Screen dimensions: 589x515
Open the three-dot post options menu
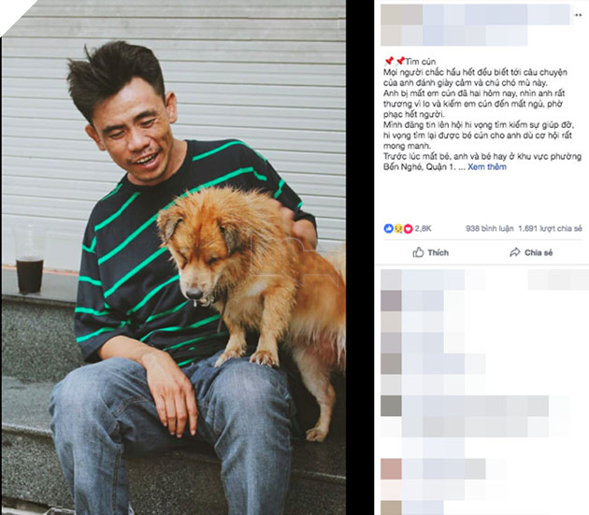click(x=578, y=15)
